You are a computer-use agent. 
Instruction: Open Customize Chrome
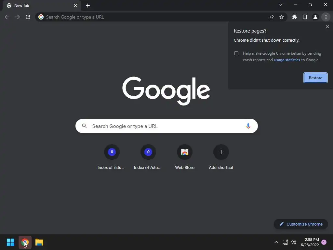click(x=301, y=224)
